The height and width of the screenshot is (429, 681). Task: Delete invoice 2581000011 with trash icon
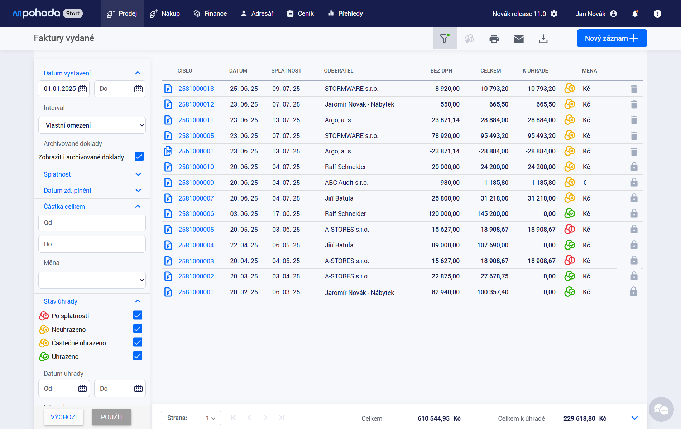coord(634,120)
